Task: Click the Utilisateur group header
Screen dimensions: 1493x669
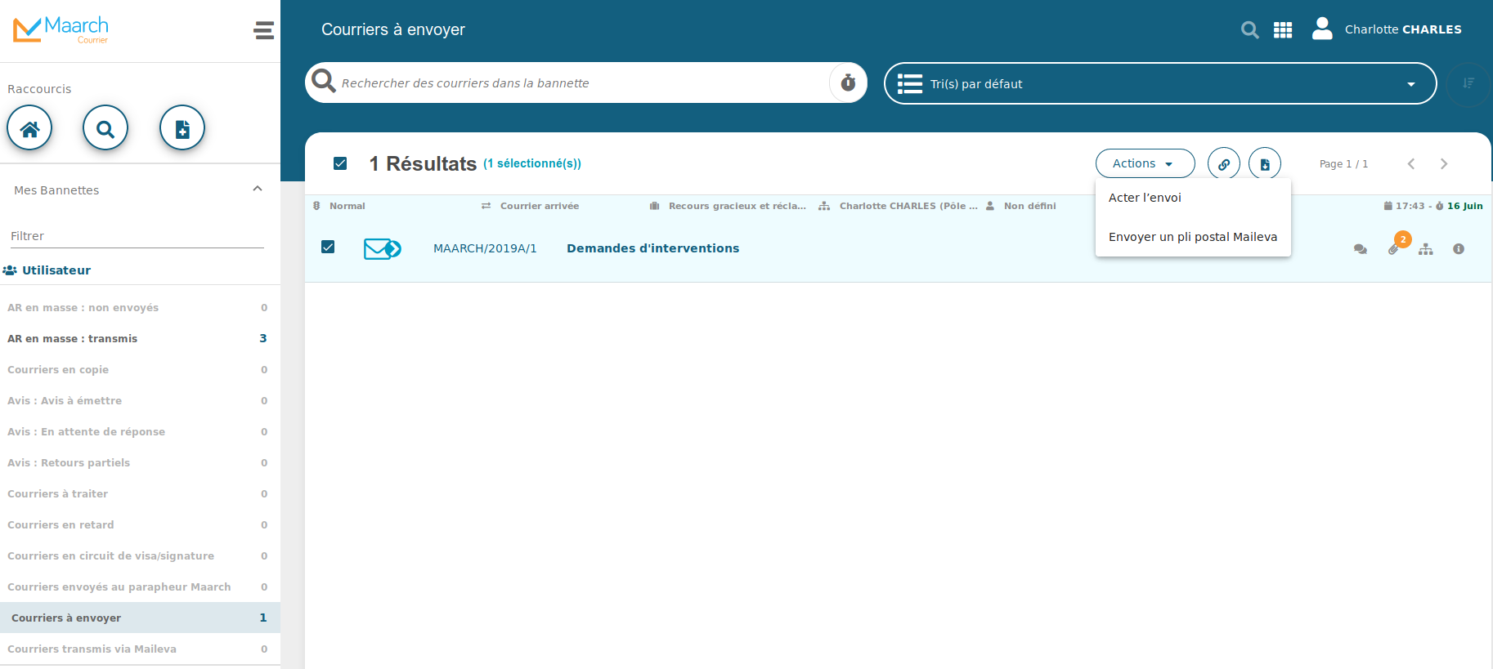Action: [x=47, y=270]
